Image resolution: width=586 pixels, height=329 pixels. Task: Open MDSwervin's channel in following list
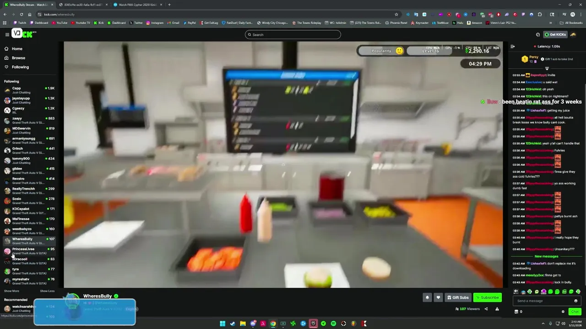tap(29, 130)
